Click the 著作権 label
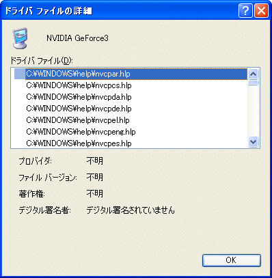 [x=31, y=194]
